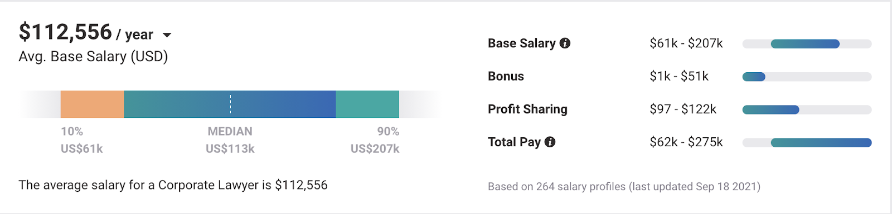Click the teal 90% salary bar segment

(x=367, y=104)
